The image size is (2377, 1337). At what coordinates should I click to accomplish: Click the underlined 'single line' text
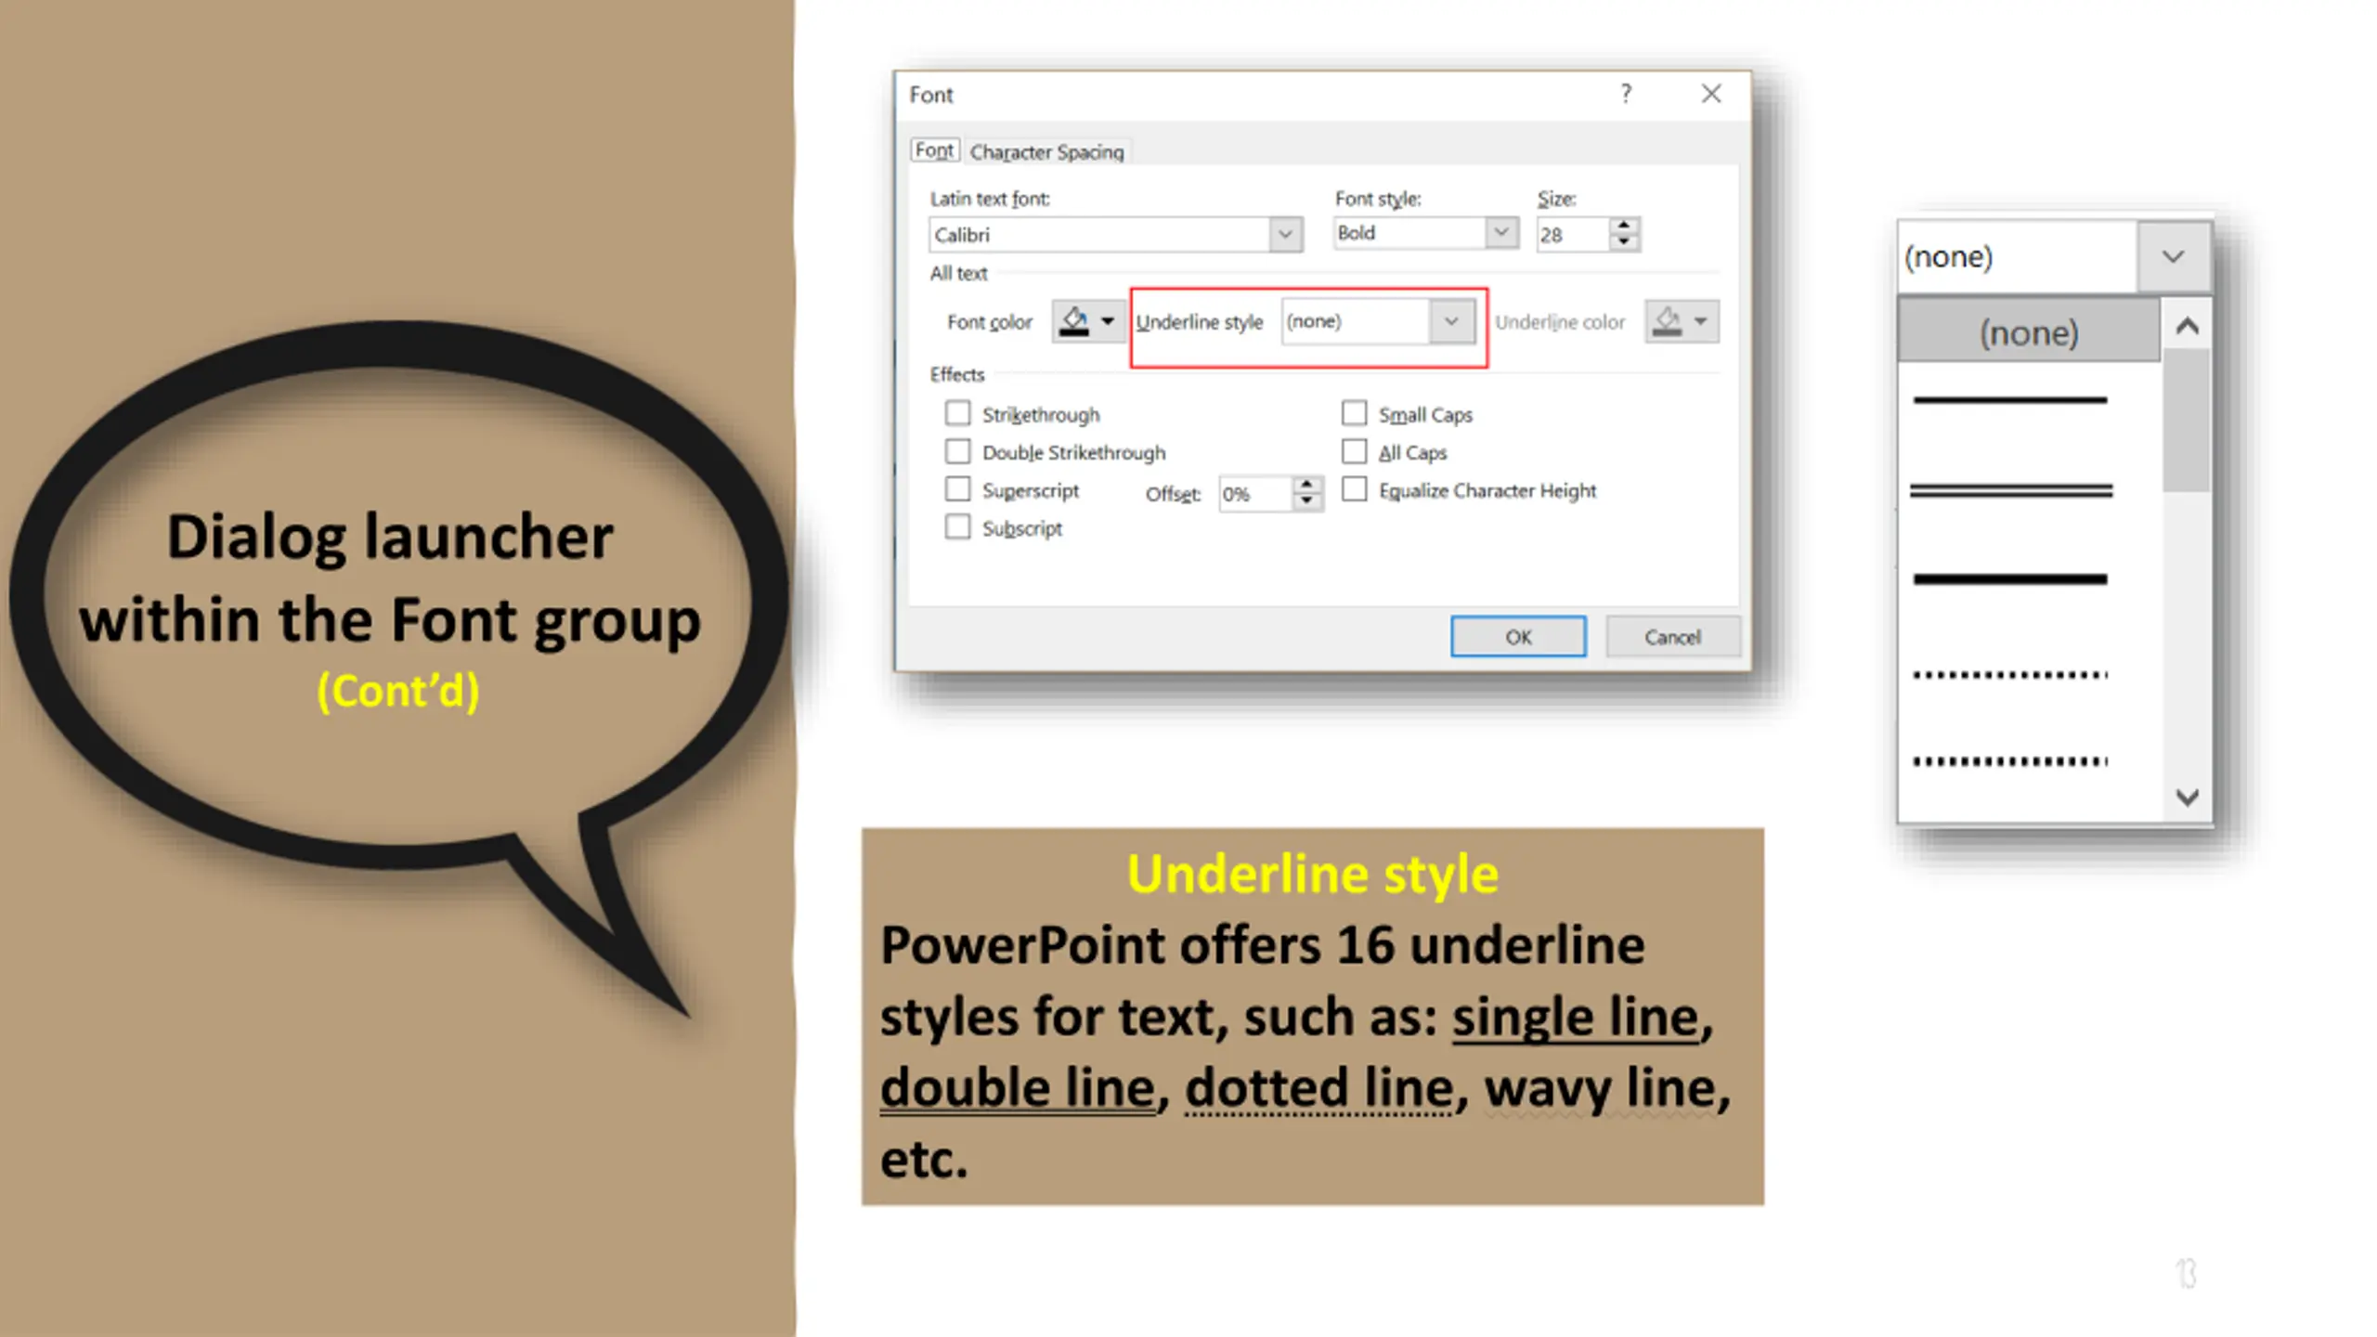(x=1576, y=1017)
